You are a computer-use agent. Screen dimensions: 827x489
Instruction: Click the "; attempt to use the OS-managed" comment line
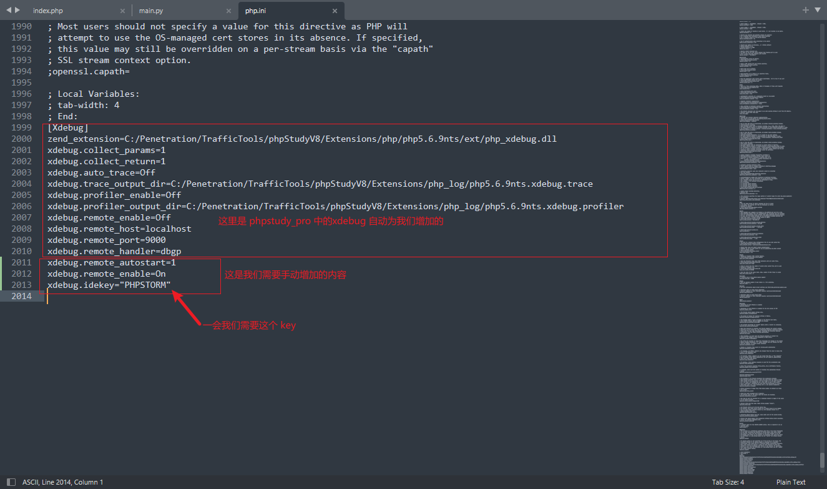tap(235, 38)
